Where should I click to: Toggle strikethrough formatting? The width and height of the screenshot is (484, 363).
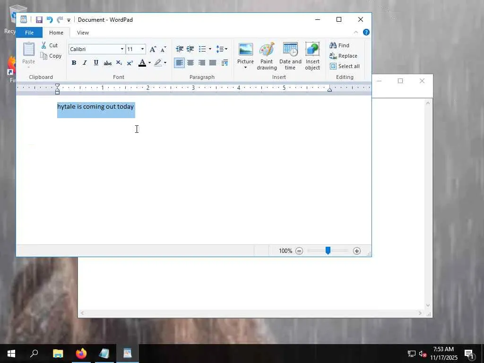[107, 63]
